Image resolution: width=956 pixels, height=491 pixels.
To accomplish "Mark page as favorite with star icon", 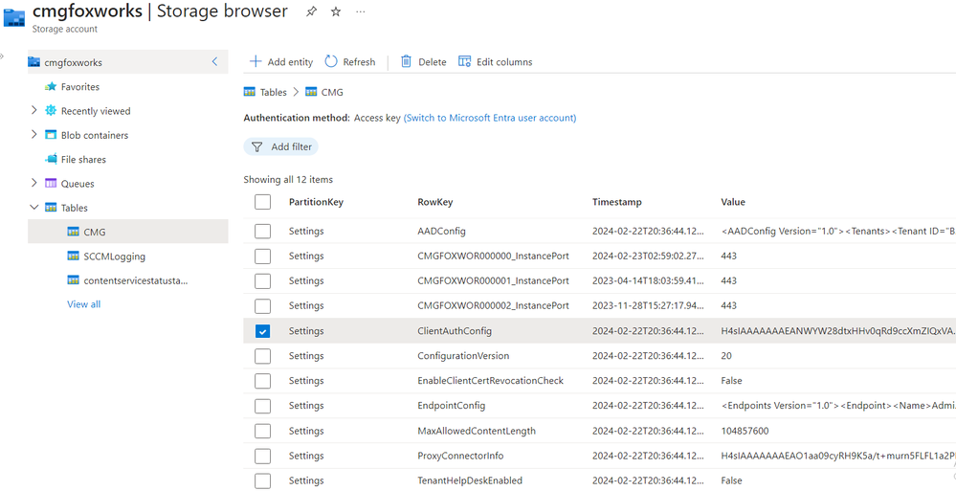I will click(x=336, y=11).
